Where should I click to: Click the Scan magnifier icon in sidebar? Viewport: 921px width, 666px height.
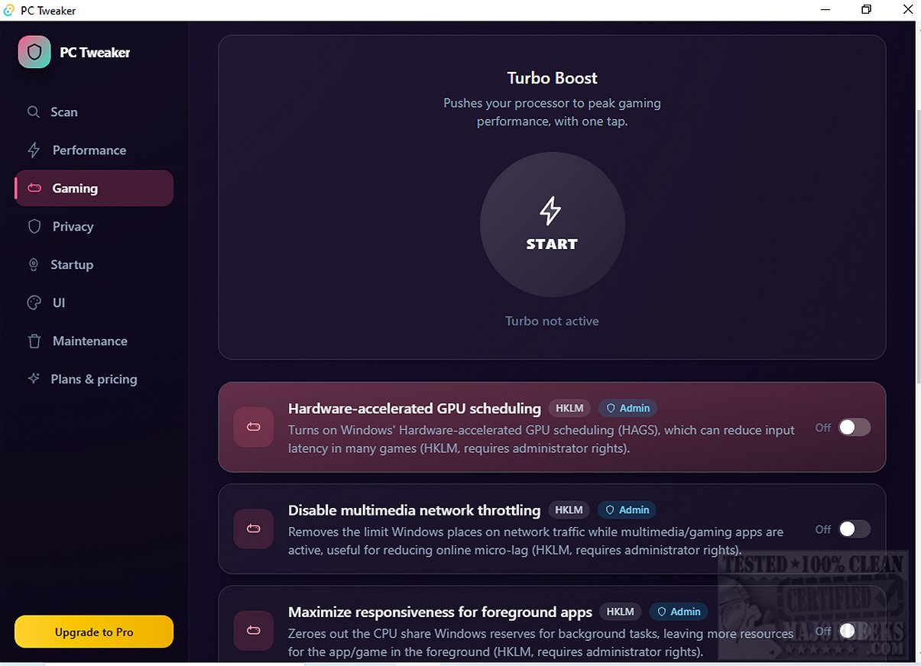(x=33, y=112)
